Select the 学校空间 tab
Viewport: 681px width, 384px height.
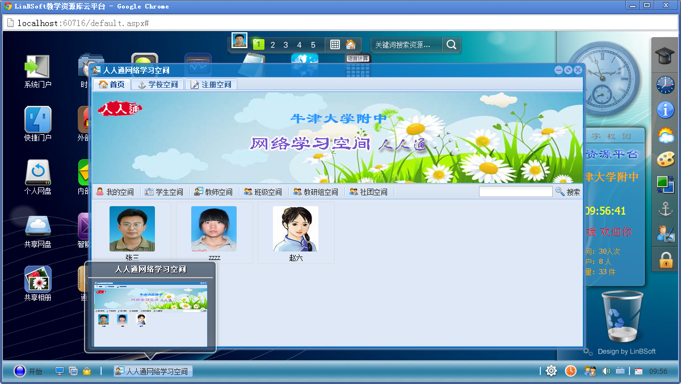[158, 84]
